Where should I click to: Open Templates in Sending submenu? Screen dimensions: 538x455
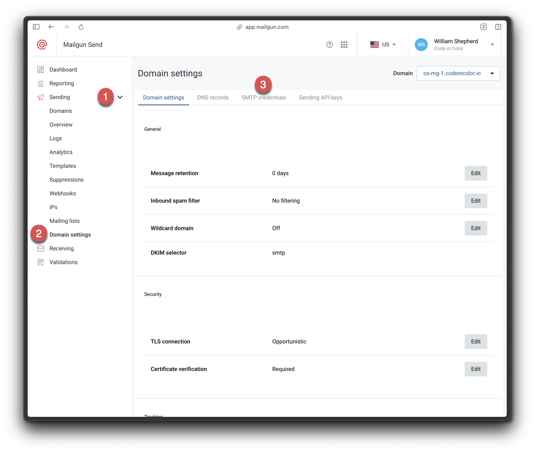(x=63, y=166)
